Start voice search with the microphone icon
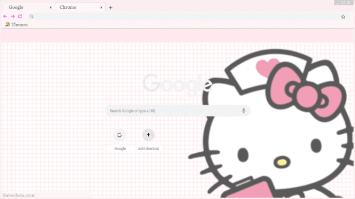This screenshot has height=199, width=355. 243,110
